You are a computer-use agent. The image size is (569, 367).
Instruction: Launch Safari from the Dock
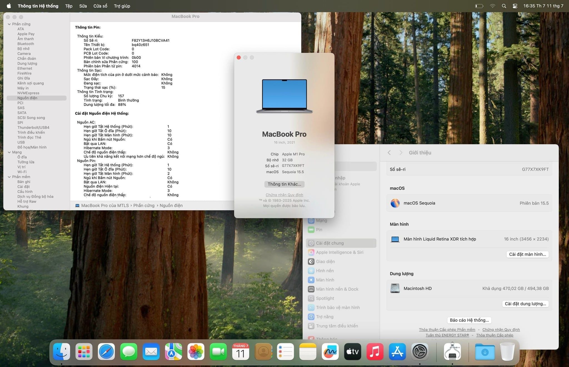point(106,351)
